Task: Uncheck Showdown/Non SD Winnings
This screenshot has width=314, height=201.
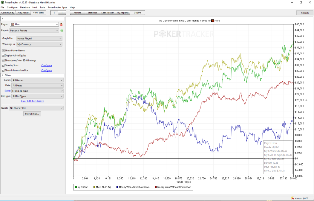Action: coord(3,60)
